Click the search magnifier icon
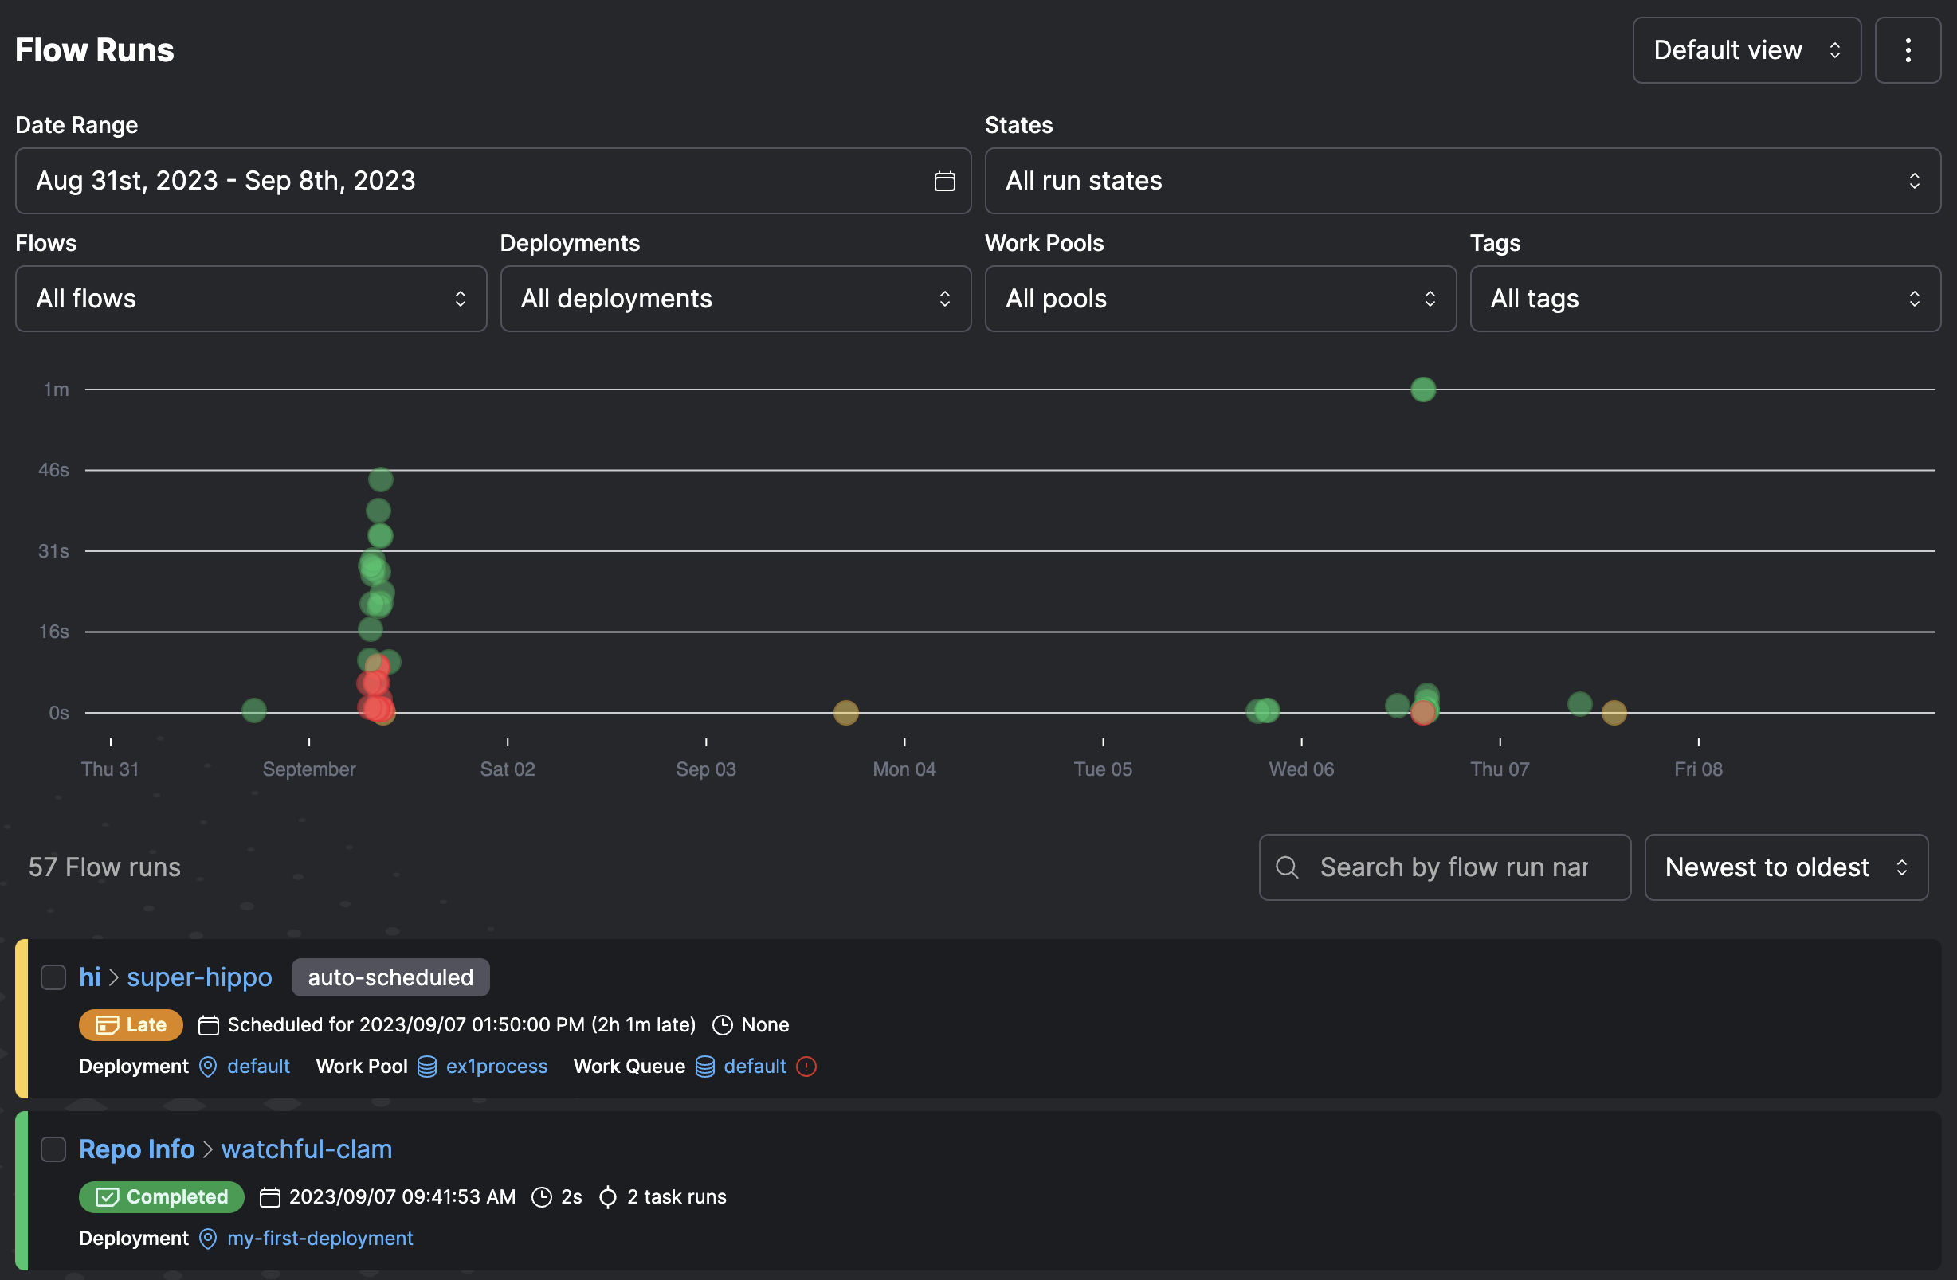 coord(1287,867)
